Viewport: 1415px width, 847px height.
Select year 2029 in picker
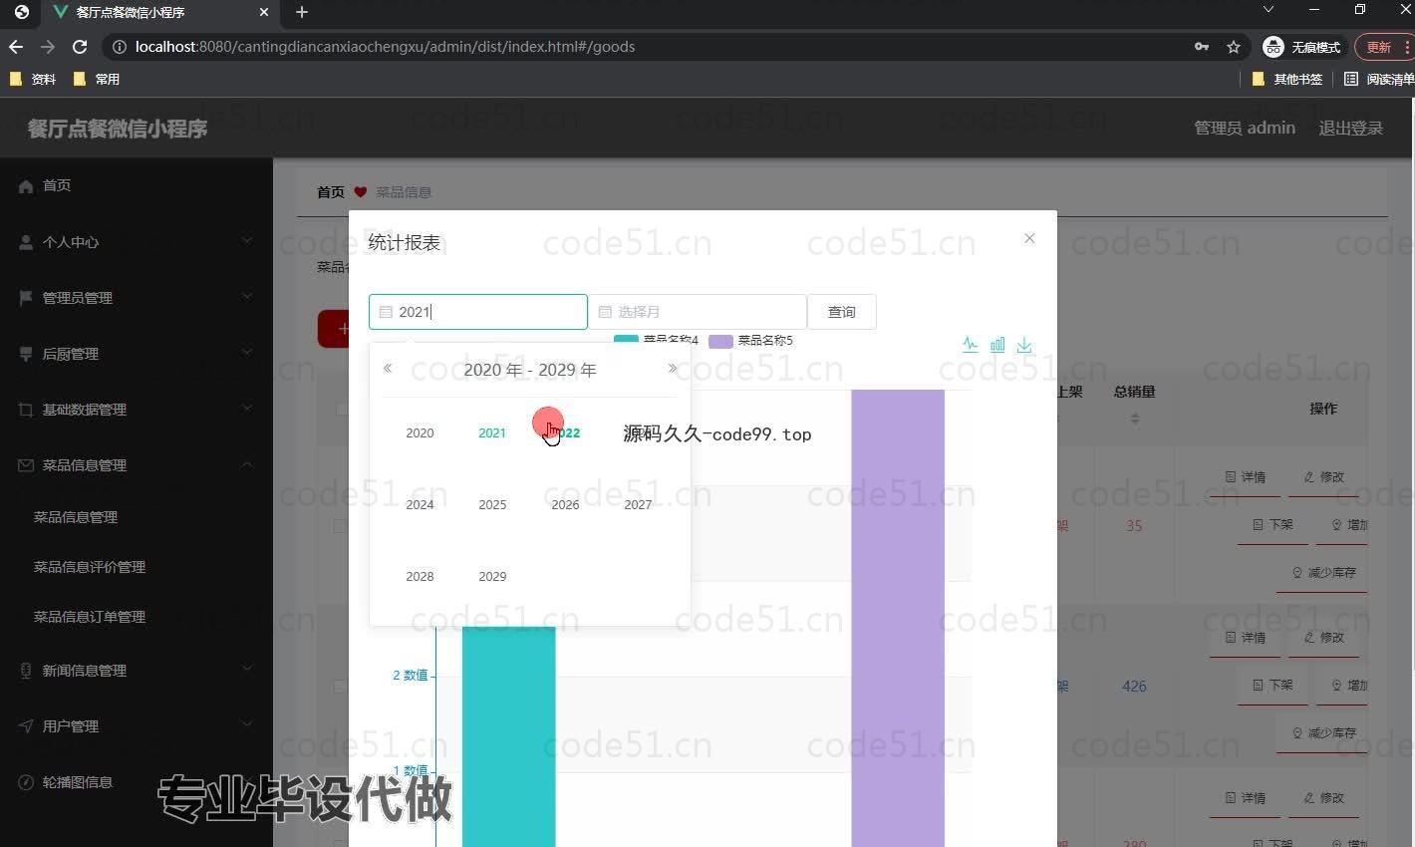coord(492,576)
